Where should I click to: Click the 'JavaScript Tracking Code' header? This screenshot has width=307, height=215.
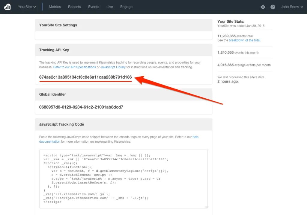coord(61,124)
